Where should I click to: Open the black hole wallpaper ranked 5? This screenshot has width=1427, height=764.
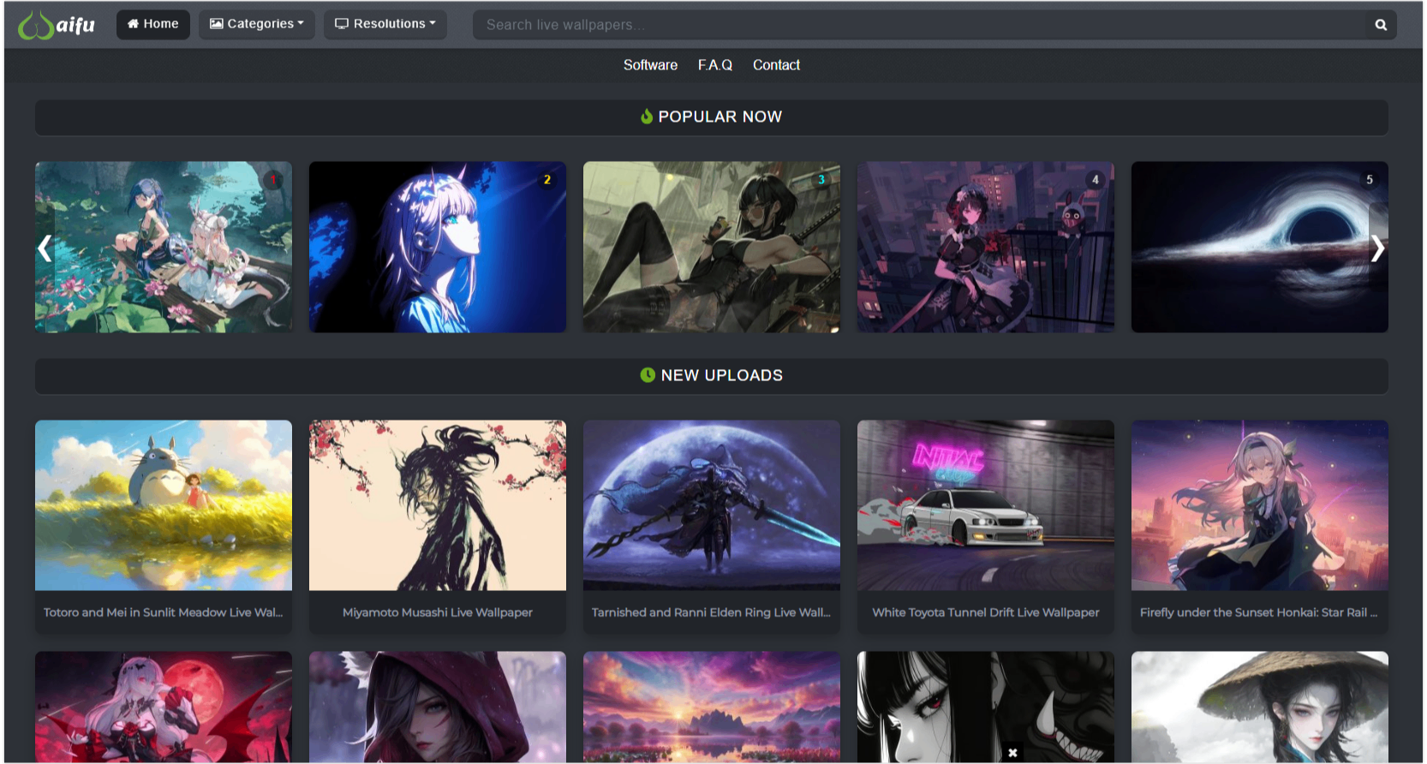[1260, 247]
